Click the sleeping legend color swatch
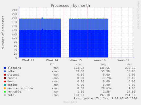This screenshot has width=141, height=105. click(5, 68)
